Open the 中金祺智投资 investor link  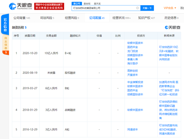(135, 82)
